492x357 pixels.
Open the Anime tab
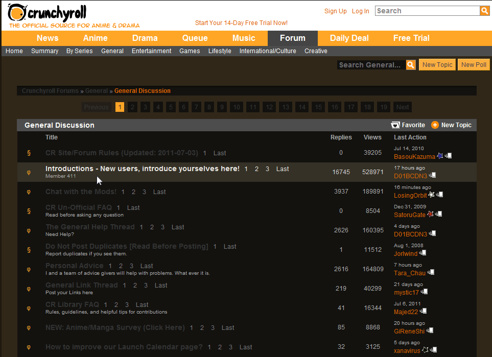click(x=96, y=38)
